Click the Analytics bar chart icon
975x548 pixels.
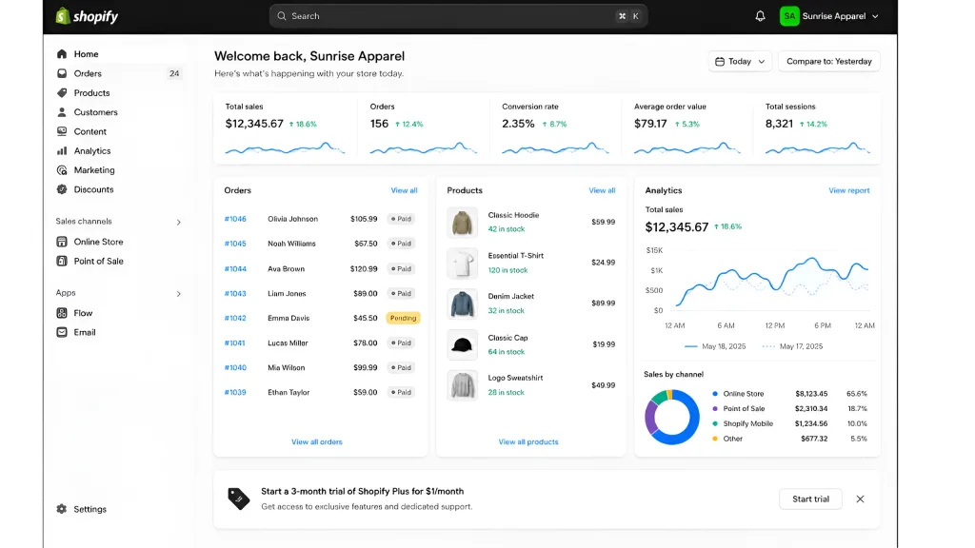click(62, 150)
